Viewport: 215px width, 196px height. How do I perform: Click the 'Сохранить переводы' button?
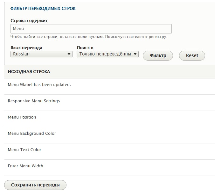click(35, 185)
